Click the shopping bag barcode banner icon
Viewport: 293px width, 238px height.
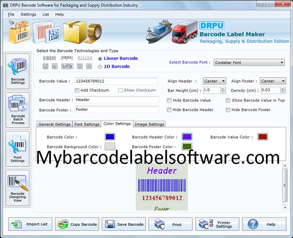[x=19, y=32]
